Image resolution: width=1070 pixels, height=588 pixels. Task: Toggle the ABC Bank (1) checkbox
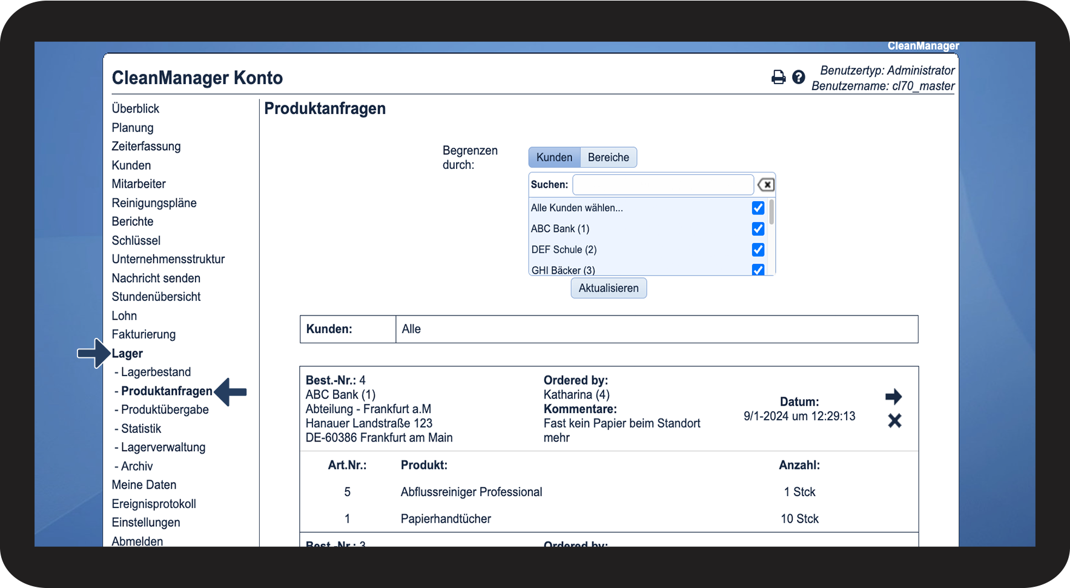[x=758, y=229]
